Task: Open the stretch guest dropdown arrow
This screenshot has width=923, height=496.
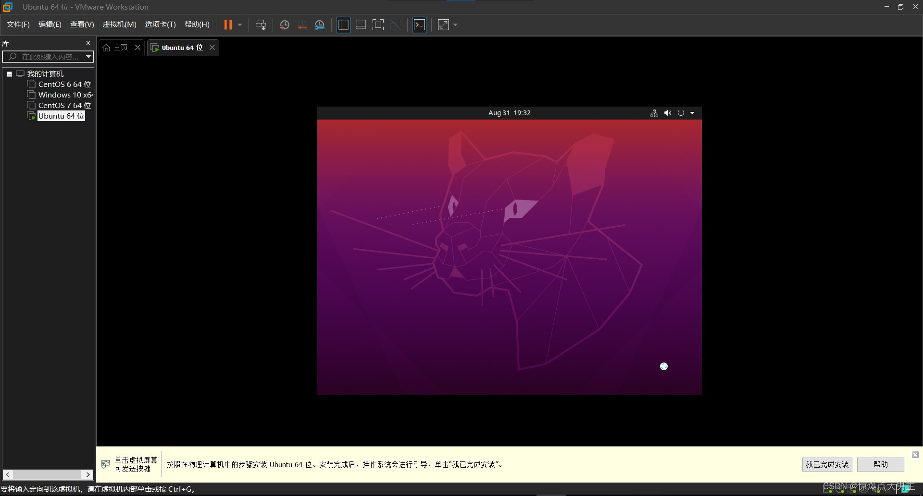Action: click(x=455, y=25)
